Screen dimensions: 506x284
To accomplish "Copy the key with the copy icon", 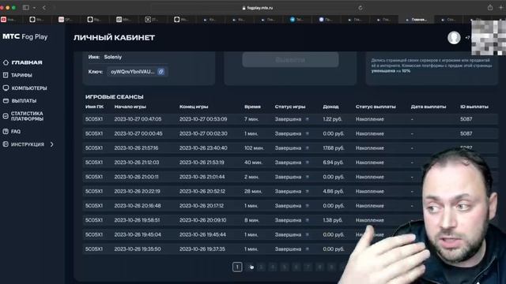I will tap(160, 72).
